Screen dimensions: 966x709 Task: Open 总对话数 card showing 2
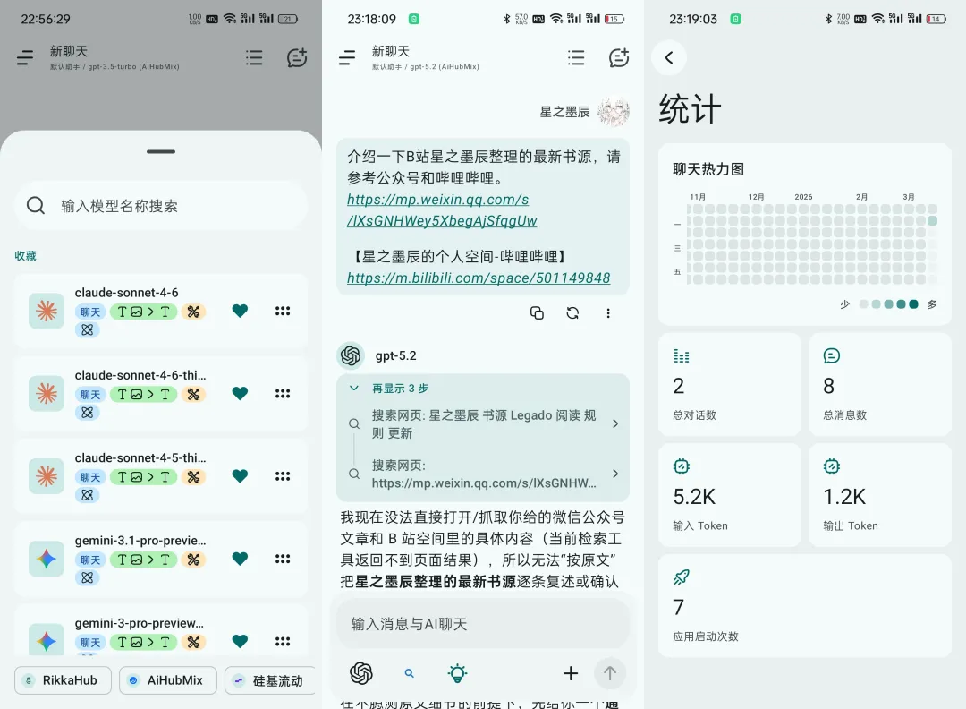pos(730,384)
